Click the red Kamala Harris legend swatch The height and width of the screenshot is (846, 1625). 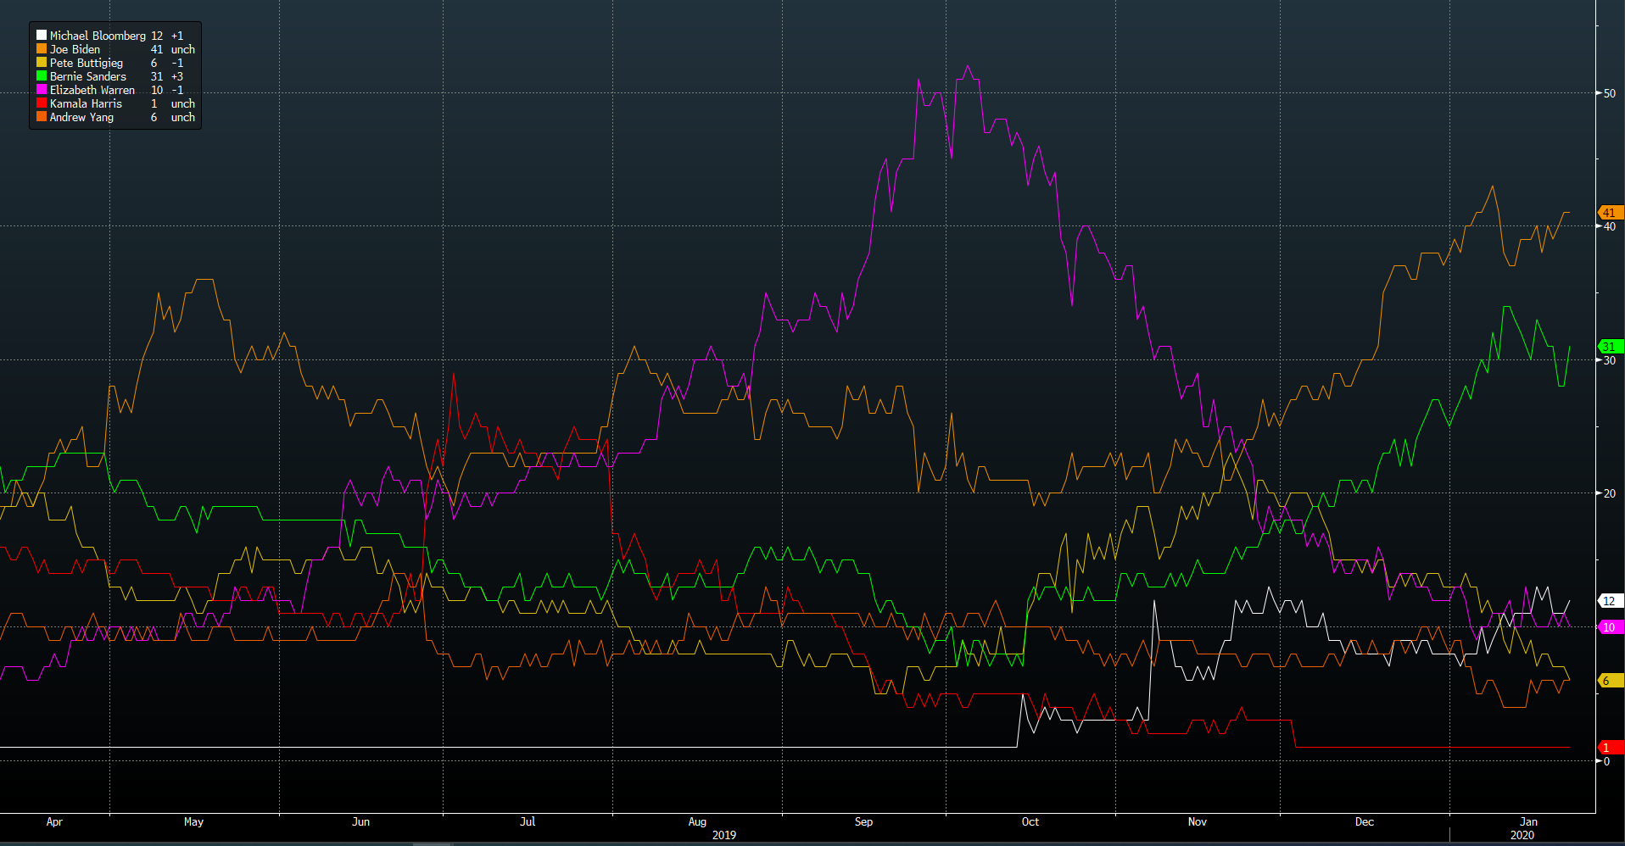tap(41, 103)
